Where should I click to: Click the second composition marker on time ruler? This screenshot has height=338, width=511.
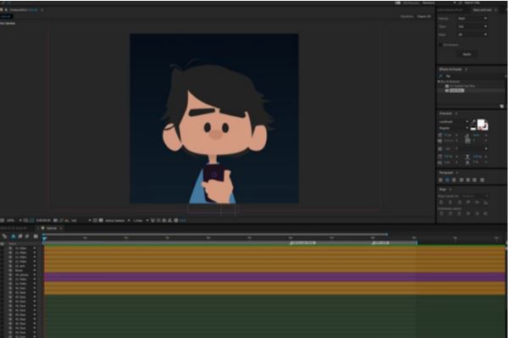[x=380, y=243]
